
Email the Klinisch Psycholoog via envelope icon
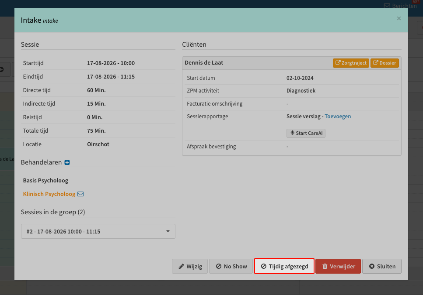pyautogui.click(x=80, y=194)
